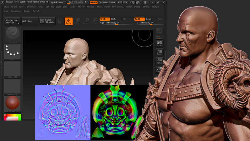This screenshot has height=141, width=250.
Task: Open the Document menu
Action: (31, 7)
